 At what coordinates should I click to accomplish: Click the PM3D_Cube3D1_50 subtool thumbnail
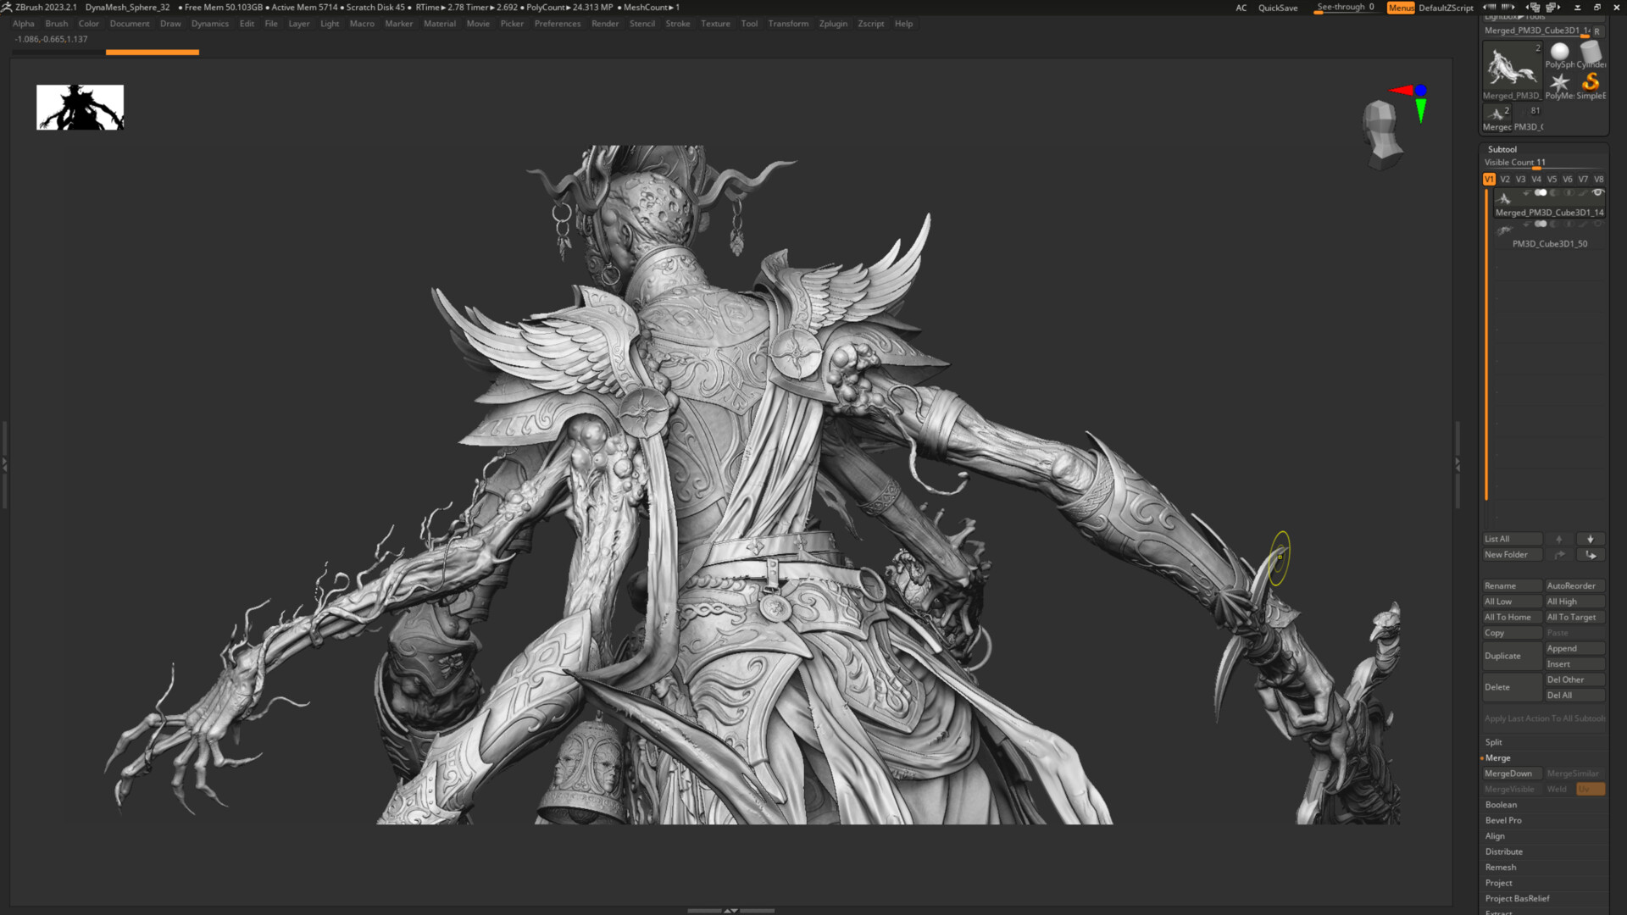pos(1504,230)
